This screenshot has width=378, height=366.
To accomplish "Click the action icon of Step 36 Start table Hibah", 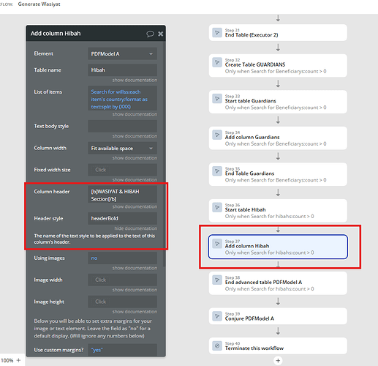I will [217, 207].
